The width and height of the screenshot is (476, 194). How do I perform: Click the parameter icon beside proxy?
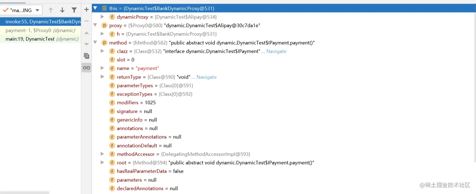tap(104, 25)
